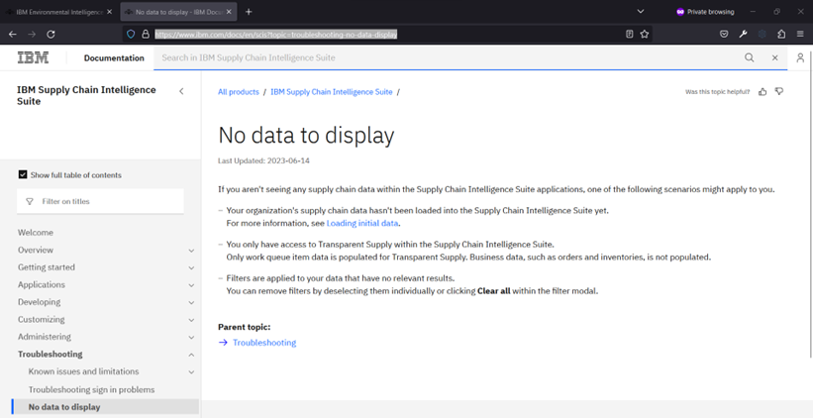This screenshot has width=813, height=418.
Task: Click the thumbs up helpful icon
Action: [762, 92]
